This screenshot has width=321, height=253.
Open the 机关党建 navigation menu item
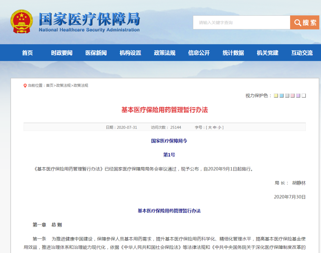click(x=267, y=53)
